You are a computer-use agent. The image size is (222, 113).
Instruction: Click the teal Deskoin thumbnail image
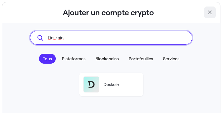click(x=91, y=84)
